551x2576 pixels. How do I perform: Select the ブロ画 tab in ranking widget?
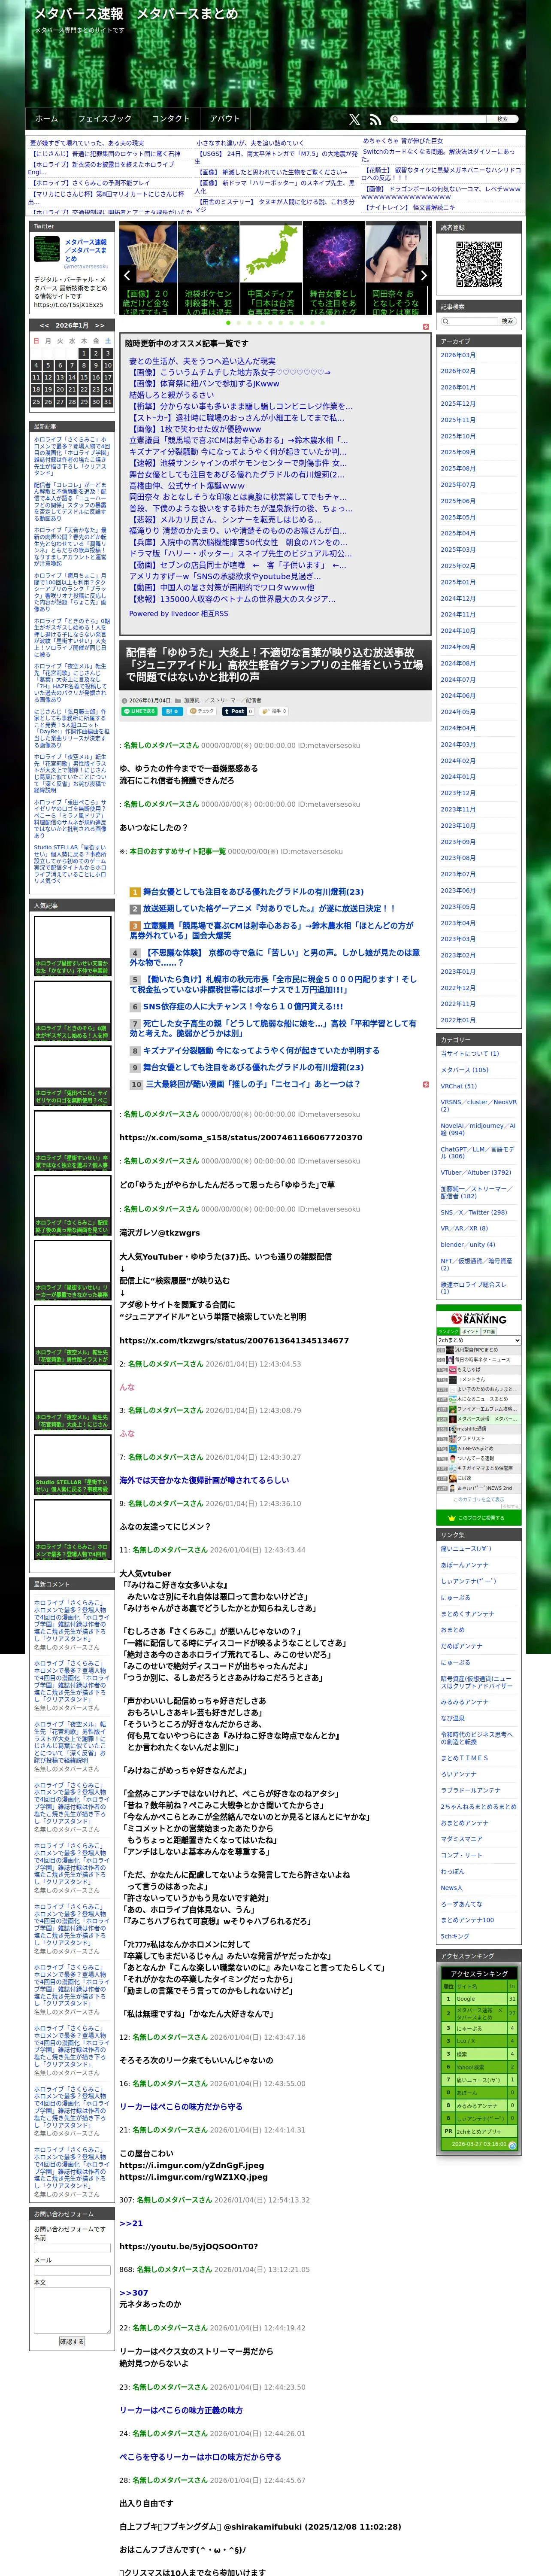point(489,1332)
